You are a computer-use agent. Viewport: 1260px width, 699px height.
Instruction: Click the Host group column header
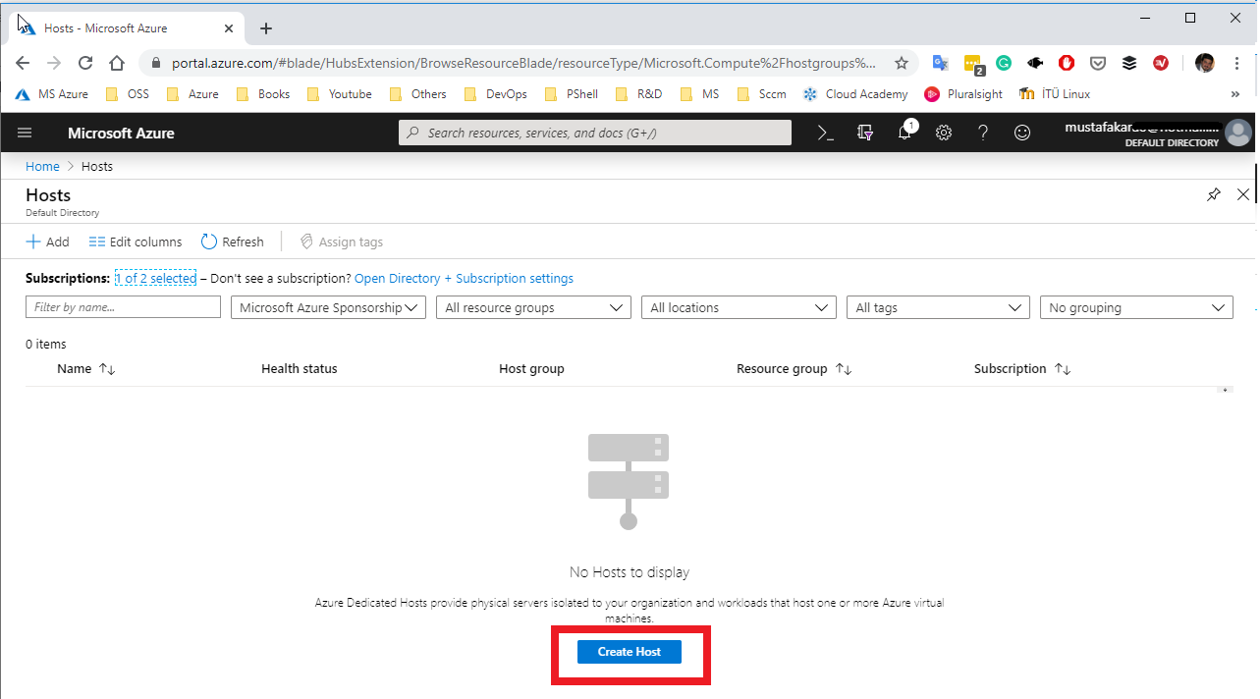pyautogui.click(x=531, y=369)
